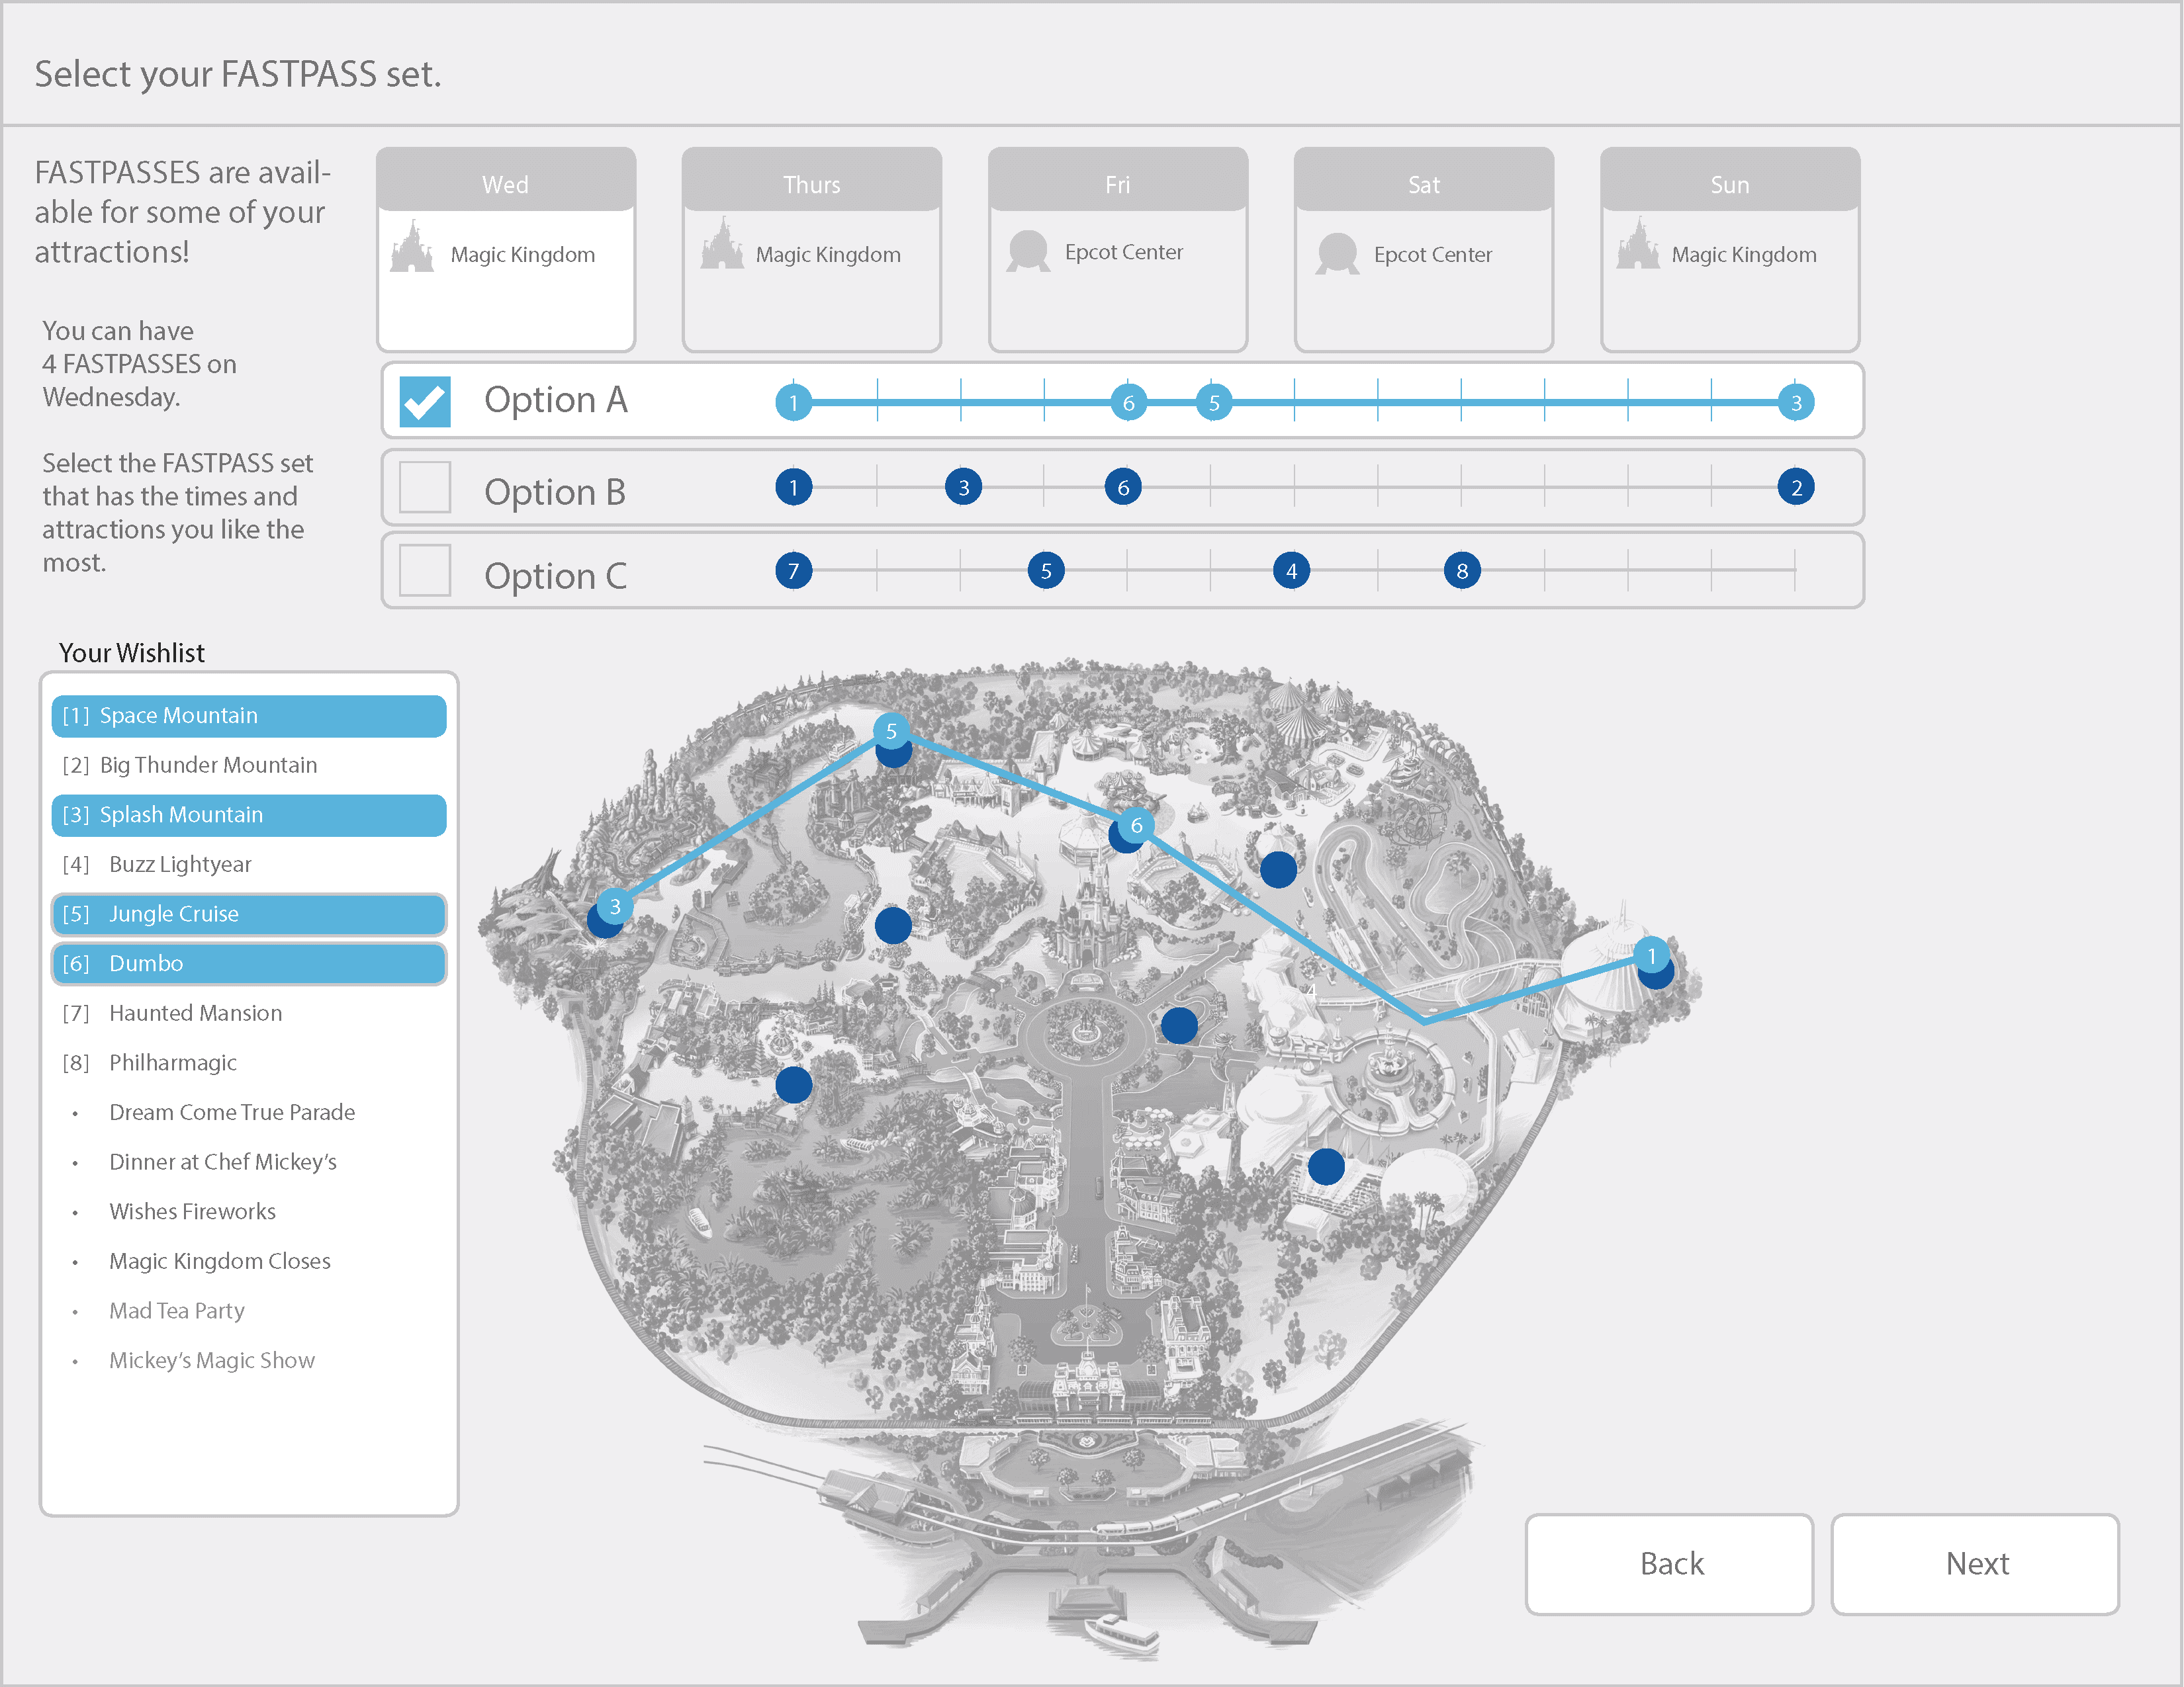The height and width of the screenshot is (1687, 2184).
Task: Click marker 6 on Option A timeline
Action: click(x=1128, y=403)
